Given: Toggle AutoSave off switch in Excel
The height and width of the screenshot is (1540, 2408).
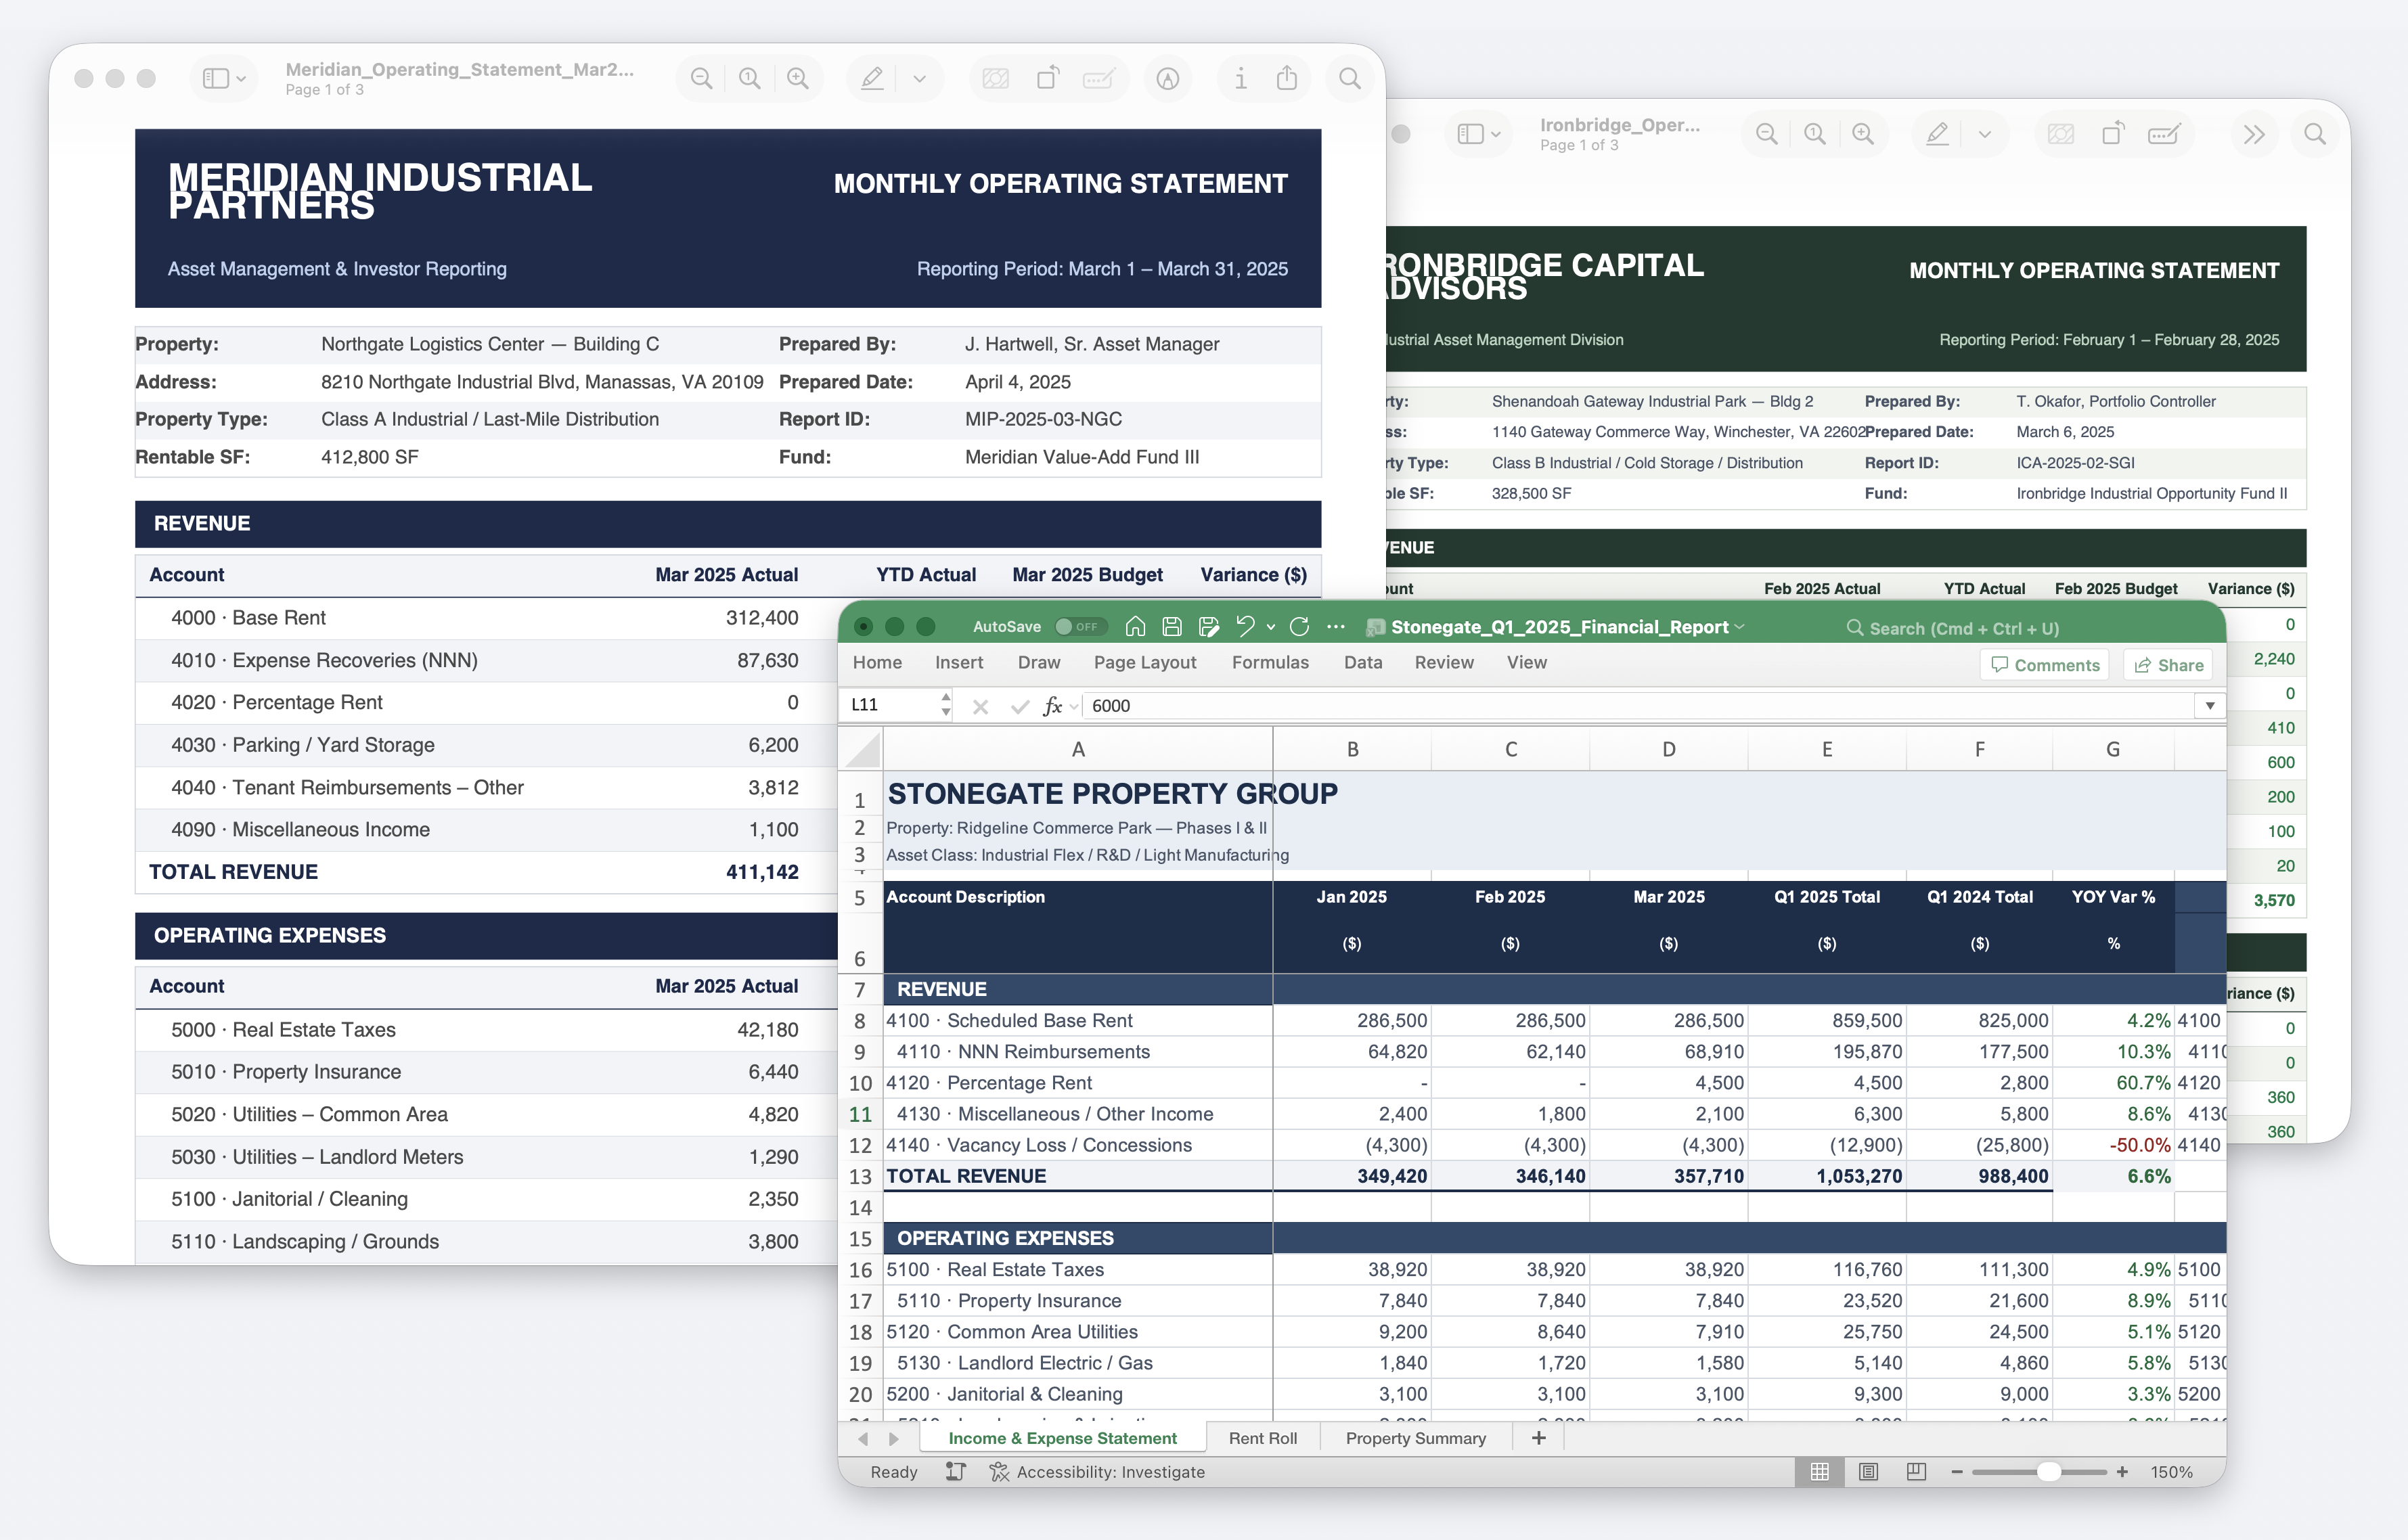Looking at the screenshot, I should point(1083,627).
